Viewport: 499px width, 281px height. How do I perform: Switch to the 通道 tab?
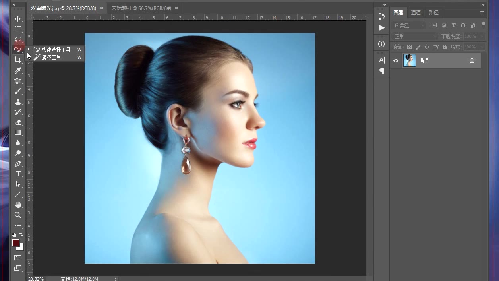coord(416,13)
